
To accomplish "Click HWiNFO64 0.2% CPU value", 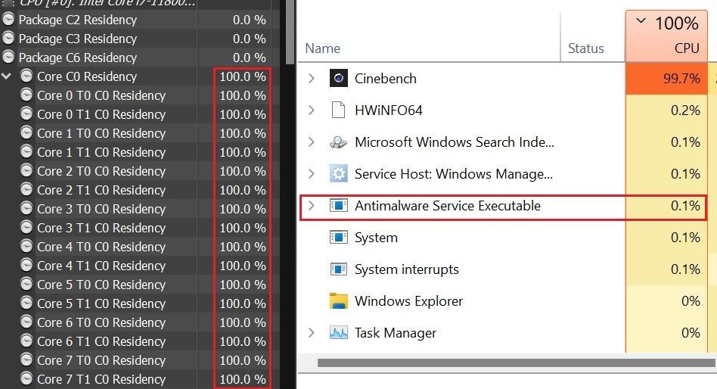I will [685, 110].
